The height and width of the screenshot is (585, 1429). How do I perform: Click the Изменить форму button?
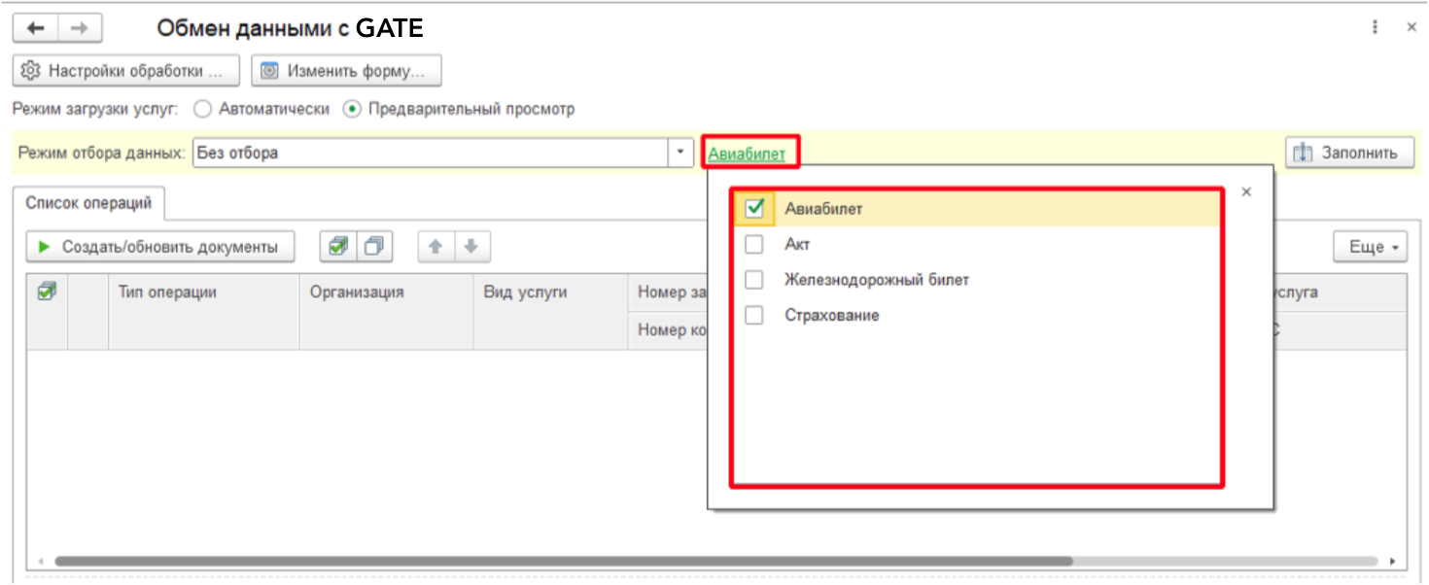click(x=346, y=71)
